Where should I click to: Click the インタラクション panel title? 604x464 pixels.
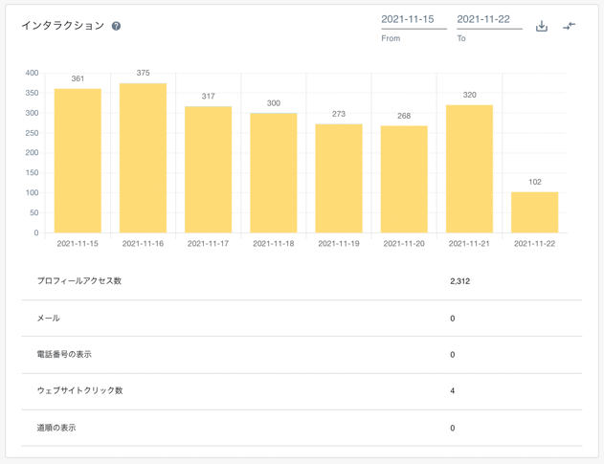click(x=63, y=26)
